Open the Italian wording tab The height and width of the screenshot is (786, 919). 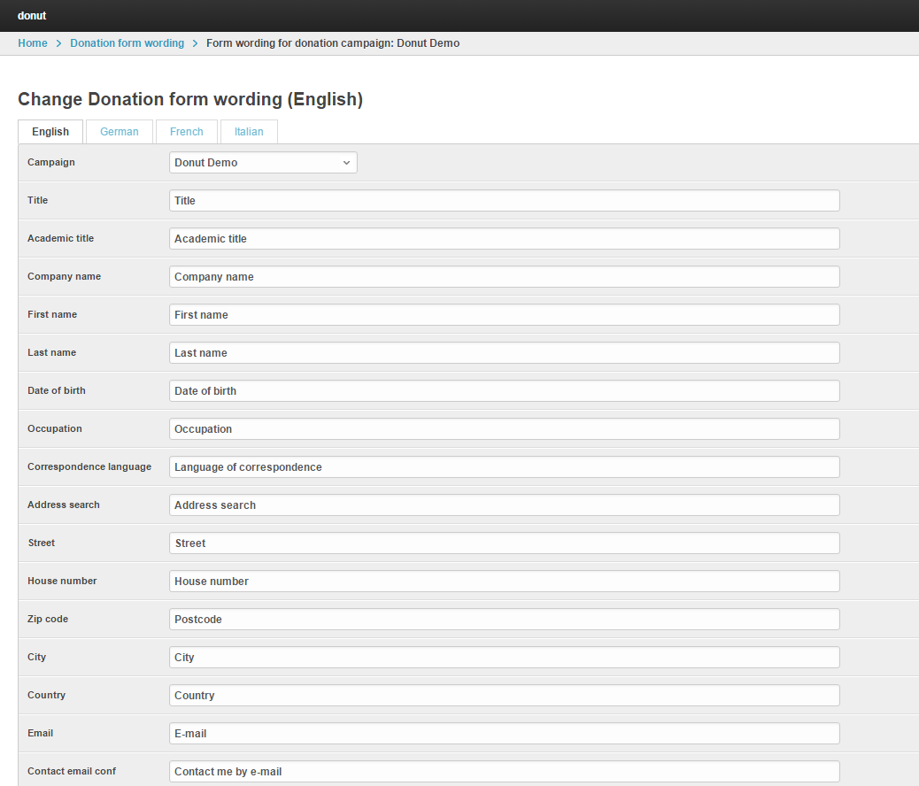coord(249,131)
